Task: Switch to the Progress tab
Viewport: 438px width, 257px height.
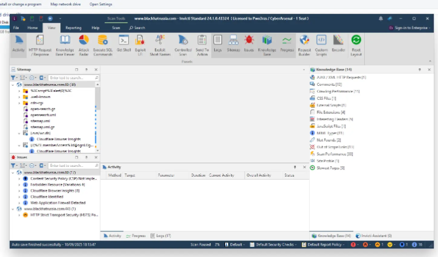Action: pyautogui.click(x=135, y=235)
